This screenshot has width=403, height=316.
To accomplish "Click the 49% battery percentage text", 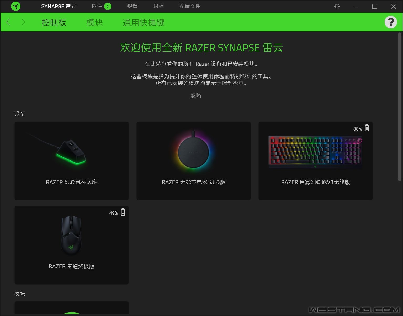I will (x=114, y=213).
